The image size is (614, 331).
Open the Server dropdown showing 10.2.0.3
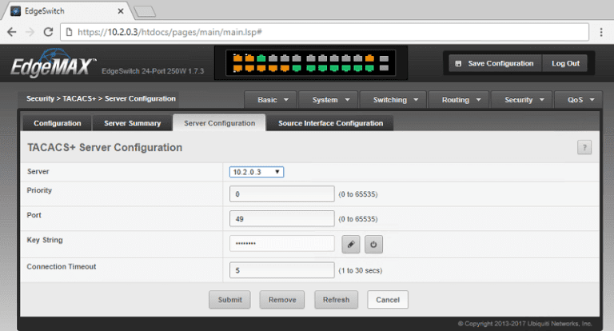point(257,172)
